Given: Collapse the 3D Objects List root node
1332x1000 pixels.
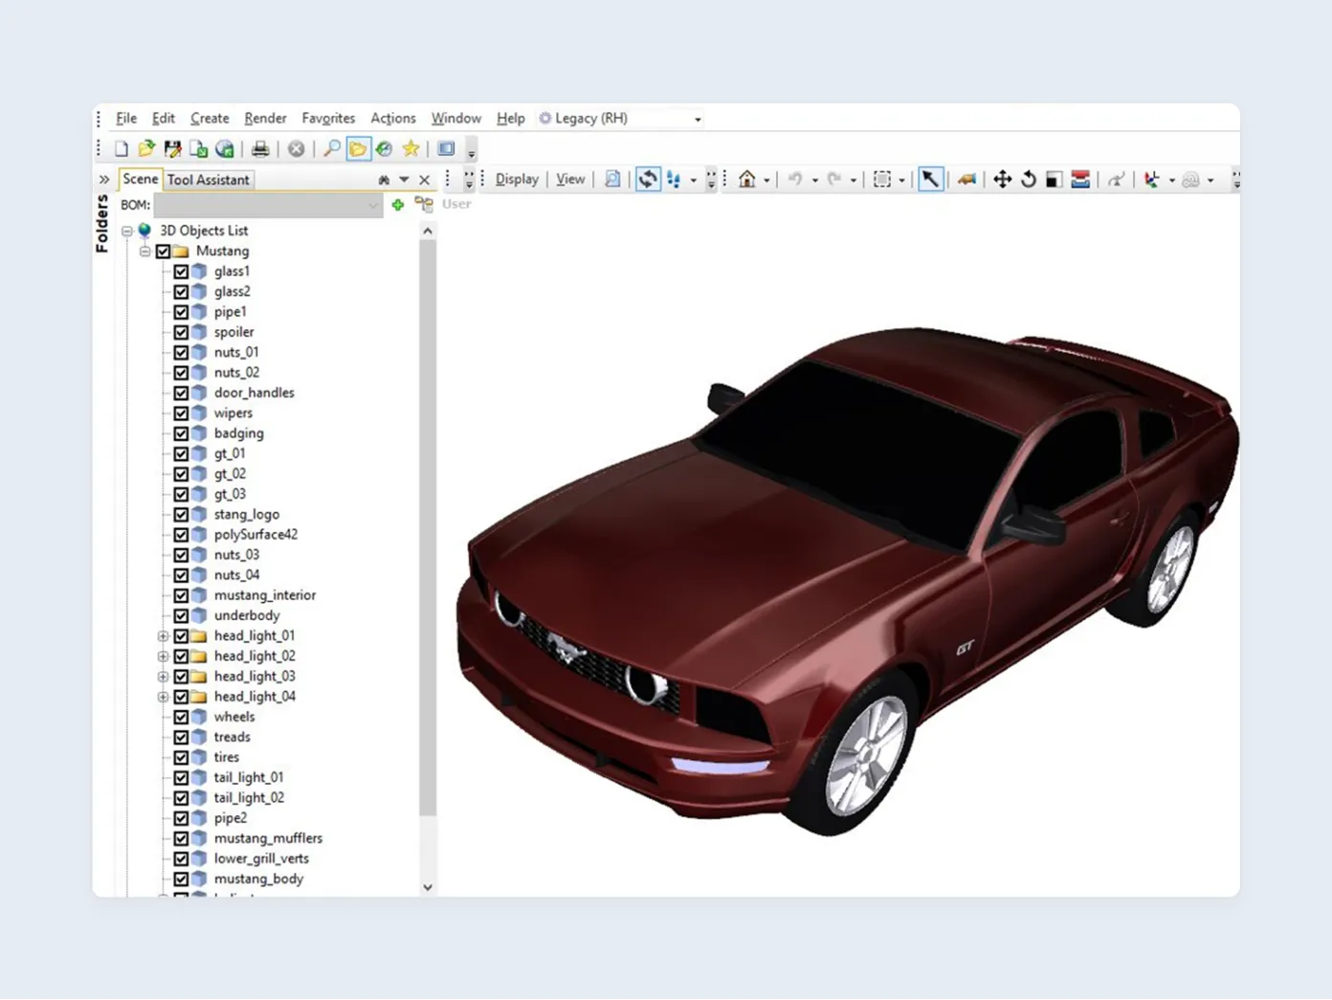Looking at the screenshot, I should (126, 231).
